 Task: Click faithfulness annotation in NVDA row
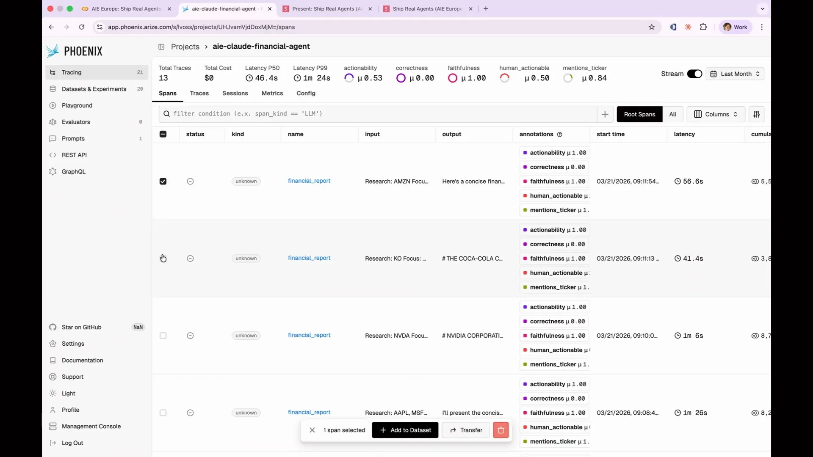[554, 336]
